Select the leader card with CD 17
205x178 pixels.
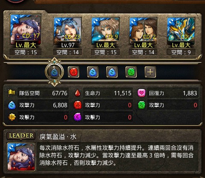pyautogui.click(x=26, y=30)
